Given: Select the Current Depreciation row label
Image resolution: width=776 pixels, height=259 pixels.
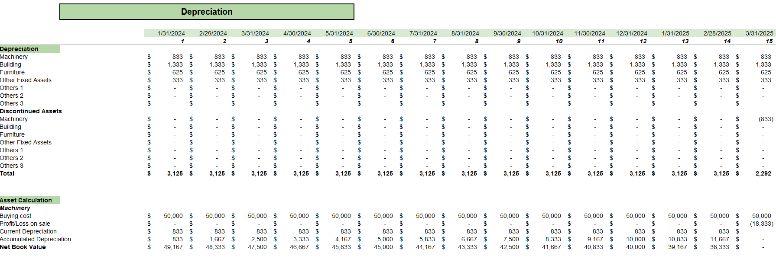Looking at the screenshot, I should pos(28,231).
